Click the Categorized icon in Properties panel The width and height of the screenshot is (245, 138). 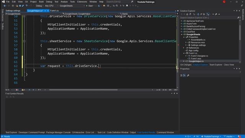tap(181, 76)
